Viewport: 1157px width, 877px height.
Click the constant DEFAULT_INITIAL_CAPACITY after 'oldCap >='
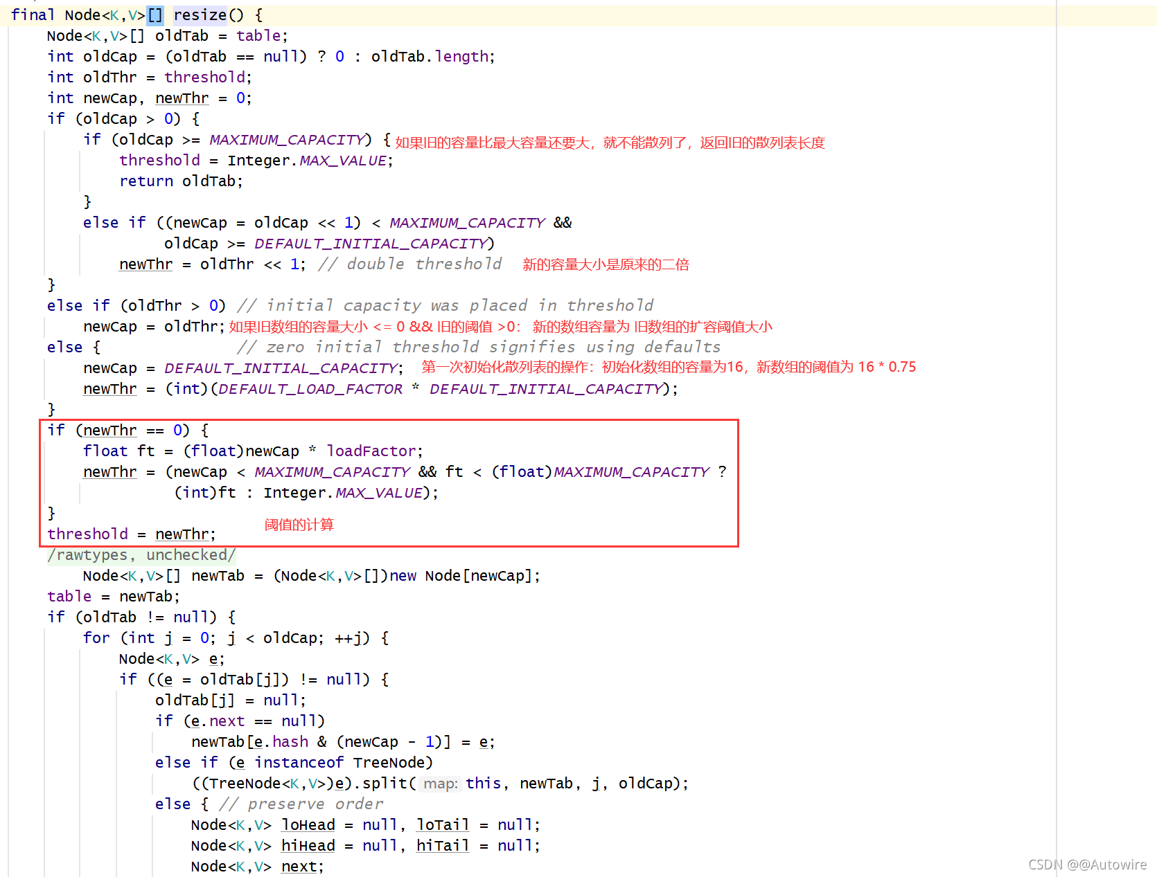[x=371, y=244]
